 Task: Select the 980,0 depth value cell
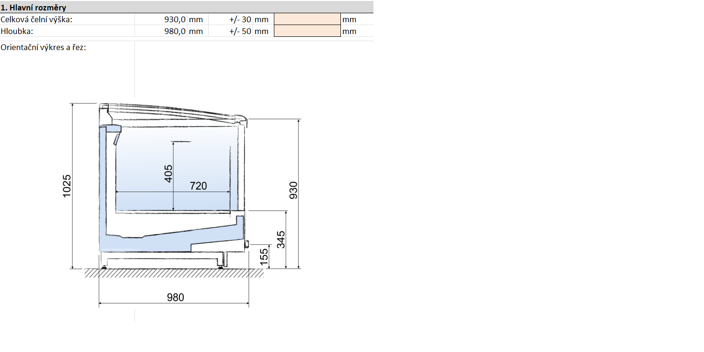[x=161, y=31]
